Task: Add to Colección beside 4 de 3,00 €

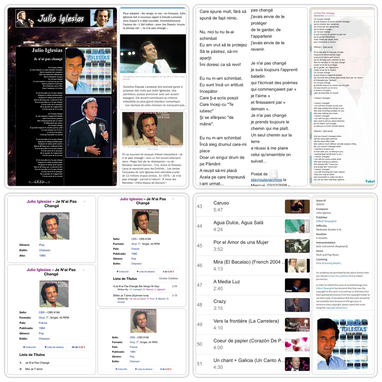Action: click(x=122, y=271)
